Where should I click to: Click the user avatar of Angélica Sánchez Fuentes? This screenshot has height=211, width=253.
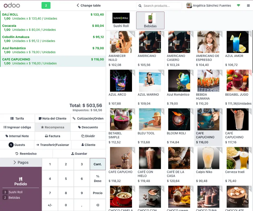tap(189, 6)
